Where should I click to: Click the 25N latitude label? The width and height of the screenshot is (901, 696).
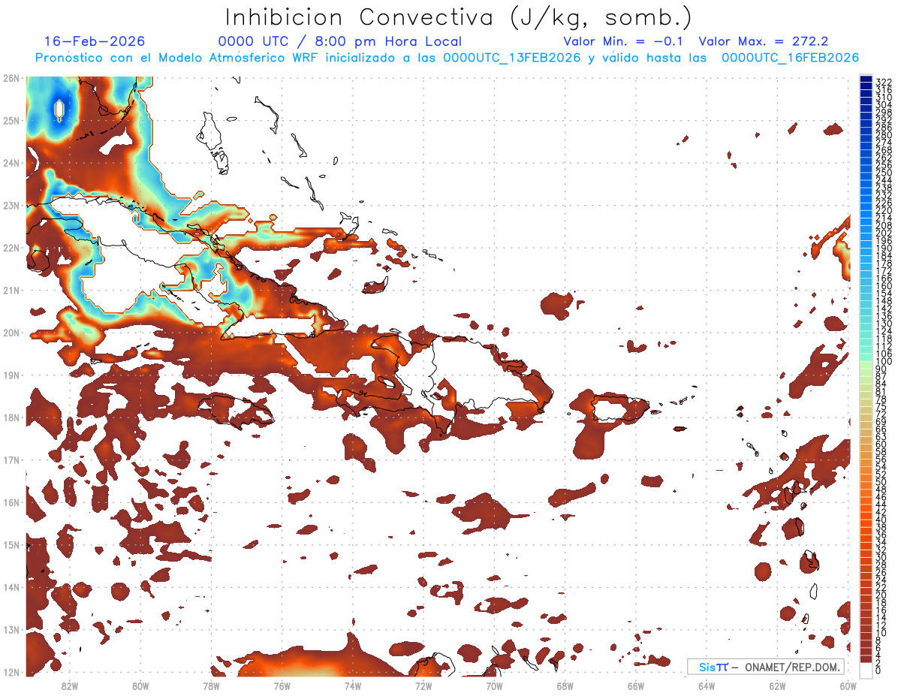[11, 120]
